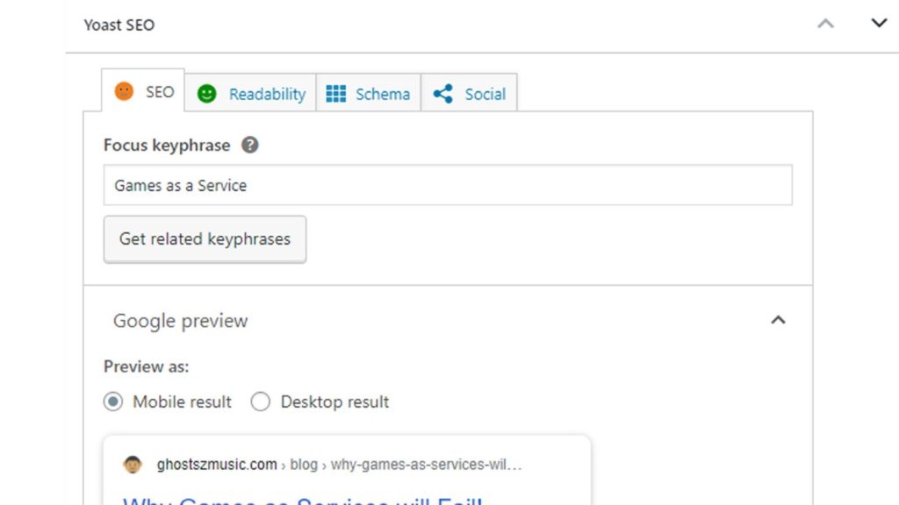899x505 pixels.
Task: Click the Focus keyphrase help icon
Action: coord(249,145)
